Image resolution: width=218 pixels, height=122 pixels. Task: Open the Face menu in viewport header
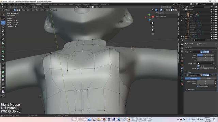click(x=51, y=10)
